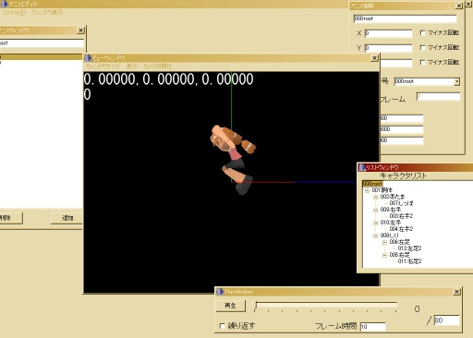
Task: Click the リストウィンドウ title bar icon
Action: click(x=362, y=167)
